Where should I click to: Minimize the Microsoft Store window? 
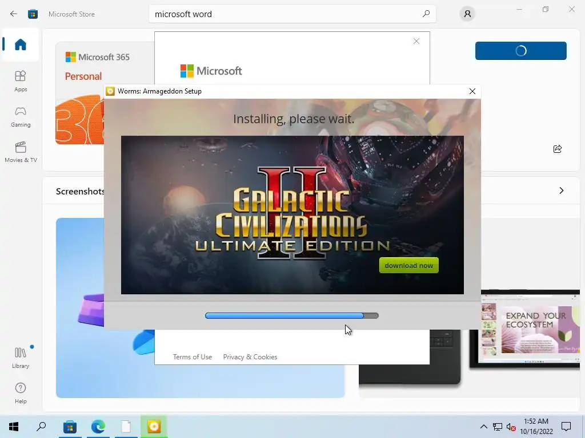click(519, 9)
